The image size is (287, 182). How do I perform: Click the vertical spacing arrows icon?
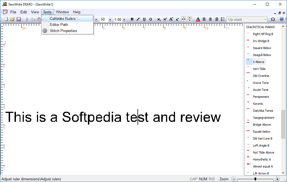190,19
